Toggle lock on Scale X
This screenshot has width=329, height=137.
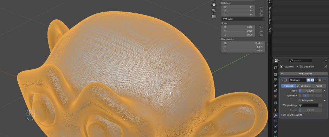point(261,27)
